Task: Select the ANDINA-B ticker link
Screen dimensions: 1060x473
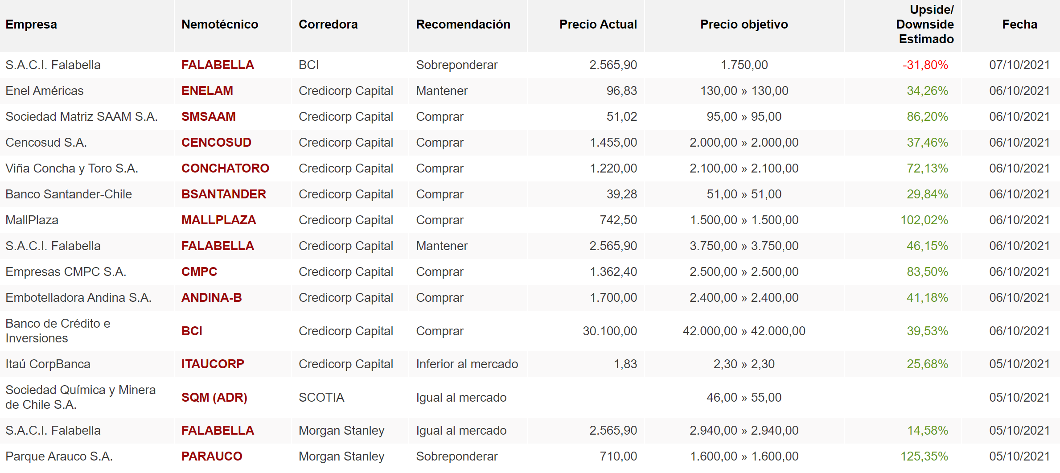Action: [211, 298]
